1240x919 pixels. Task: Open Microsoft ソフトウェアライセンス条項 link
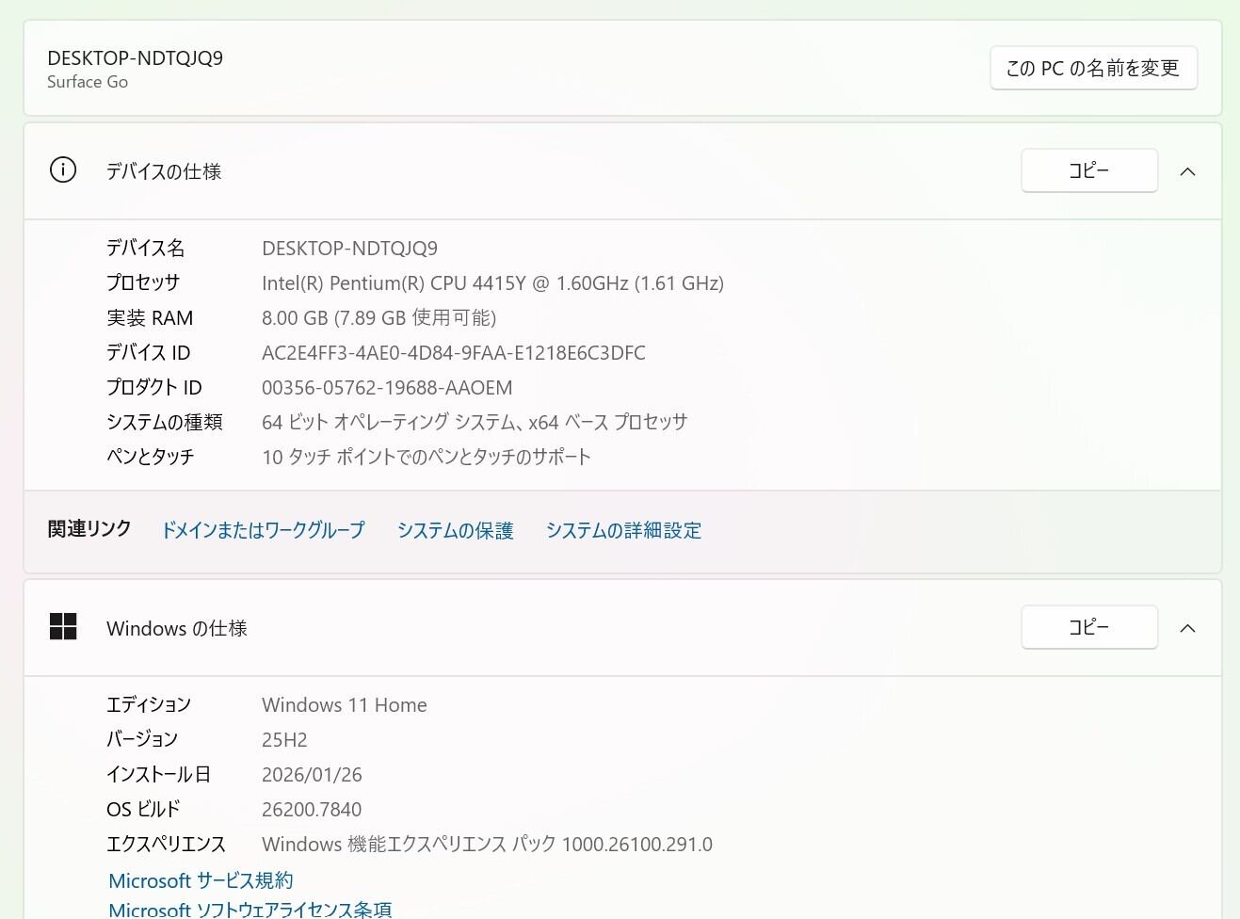[250, 910]
